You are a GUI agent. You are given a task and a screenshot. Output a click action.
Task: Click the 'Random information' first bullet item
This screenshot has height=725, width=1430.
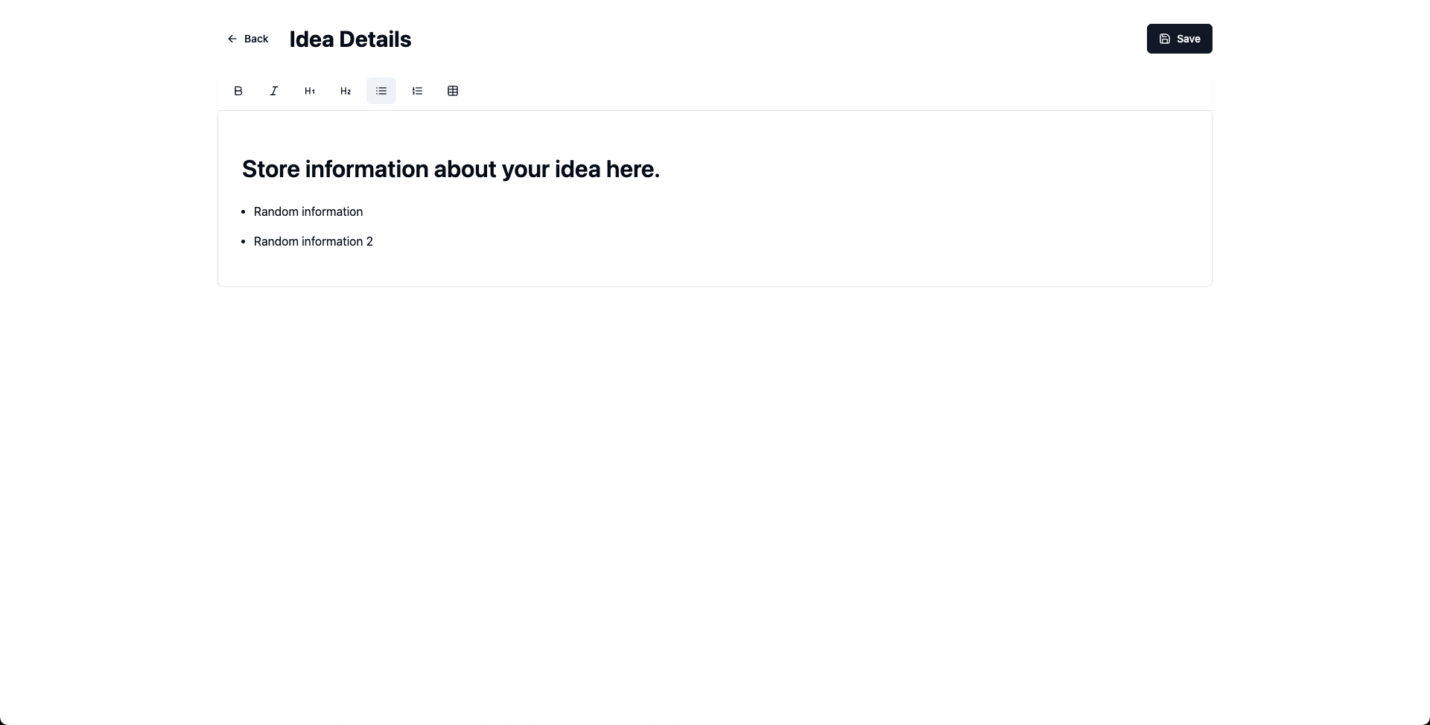(308, 212)
